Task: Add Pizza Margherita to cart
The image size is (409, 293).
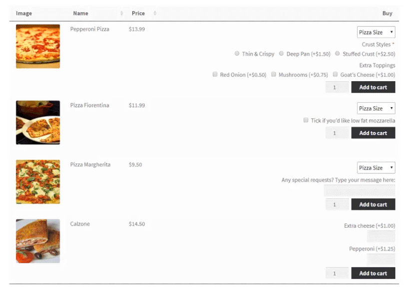Action: (x=373, y=204)
